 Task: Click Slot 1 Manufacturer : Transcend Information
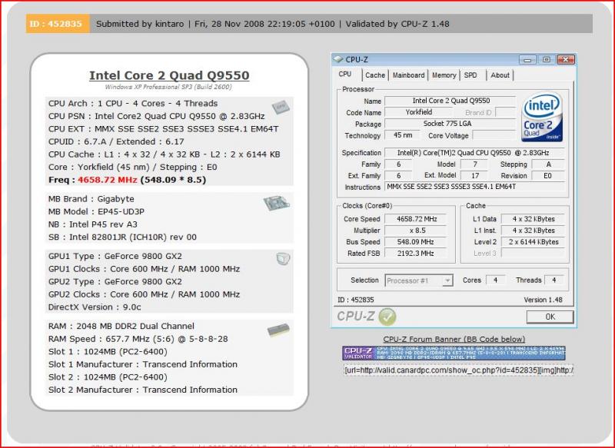143,364
